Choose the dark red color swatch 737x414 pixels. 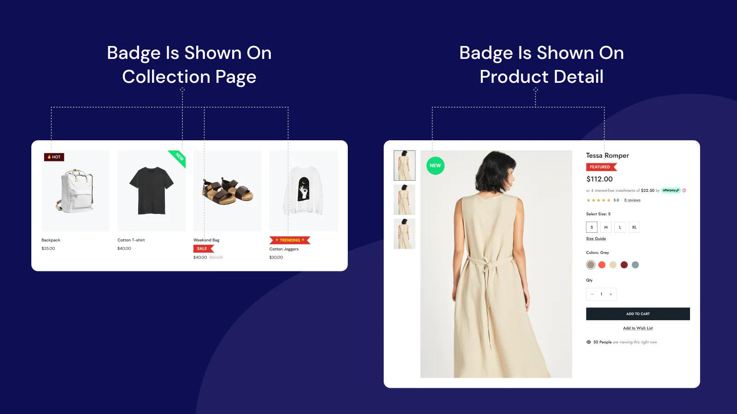click(x=624, y=265)
